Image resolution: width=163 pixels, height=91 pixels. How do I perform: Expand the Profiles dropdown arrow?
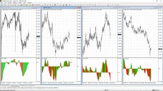(x=6, y=5)
